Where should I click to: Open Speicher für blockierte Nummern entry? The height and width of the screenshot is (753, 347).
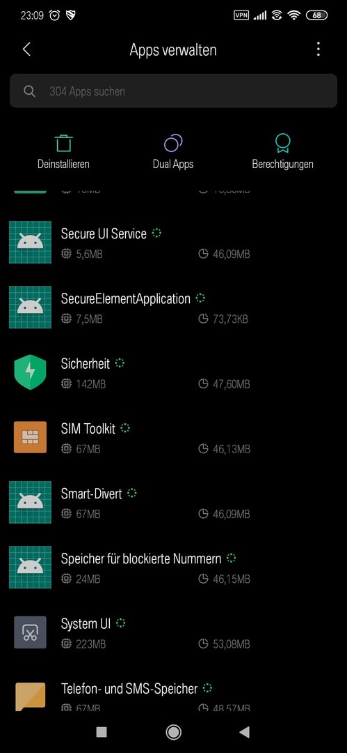tap(174, 567)
